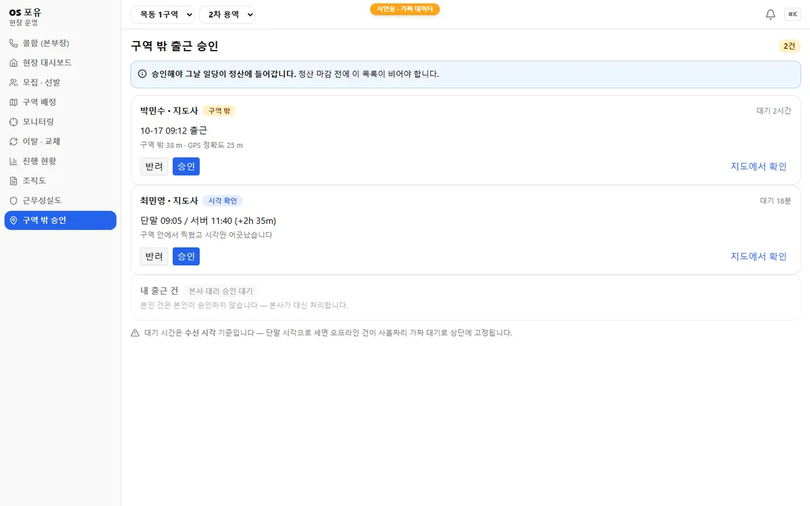Click the name 박민수 · 지도사
This screenshot has height=506, width=810.
click(169, 111)
